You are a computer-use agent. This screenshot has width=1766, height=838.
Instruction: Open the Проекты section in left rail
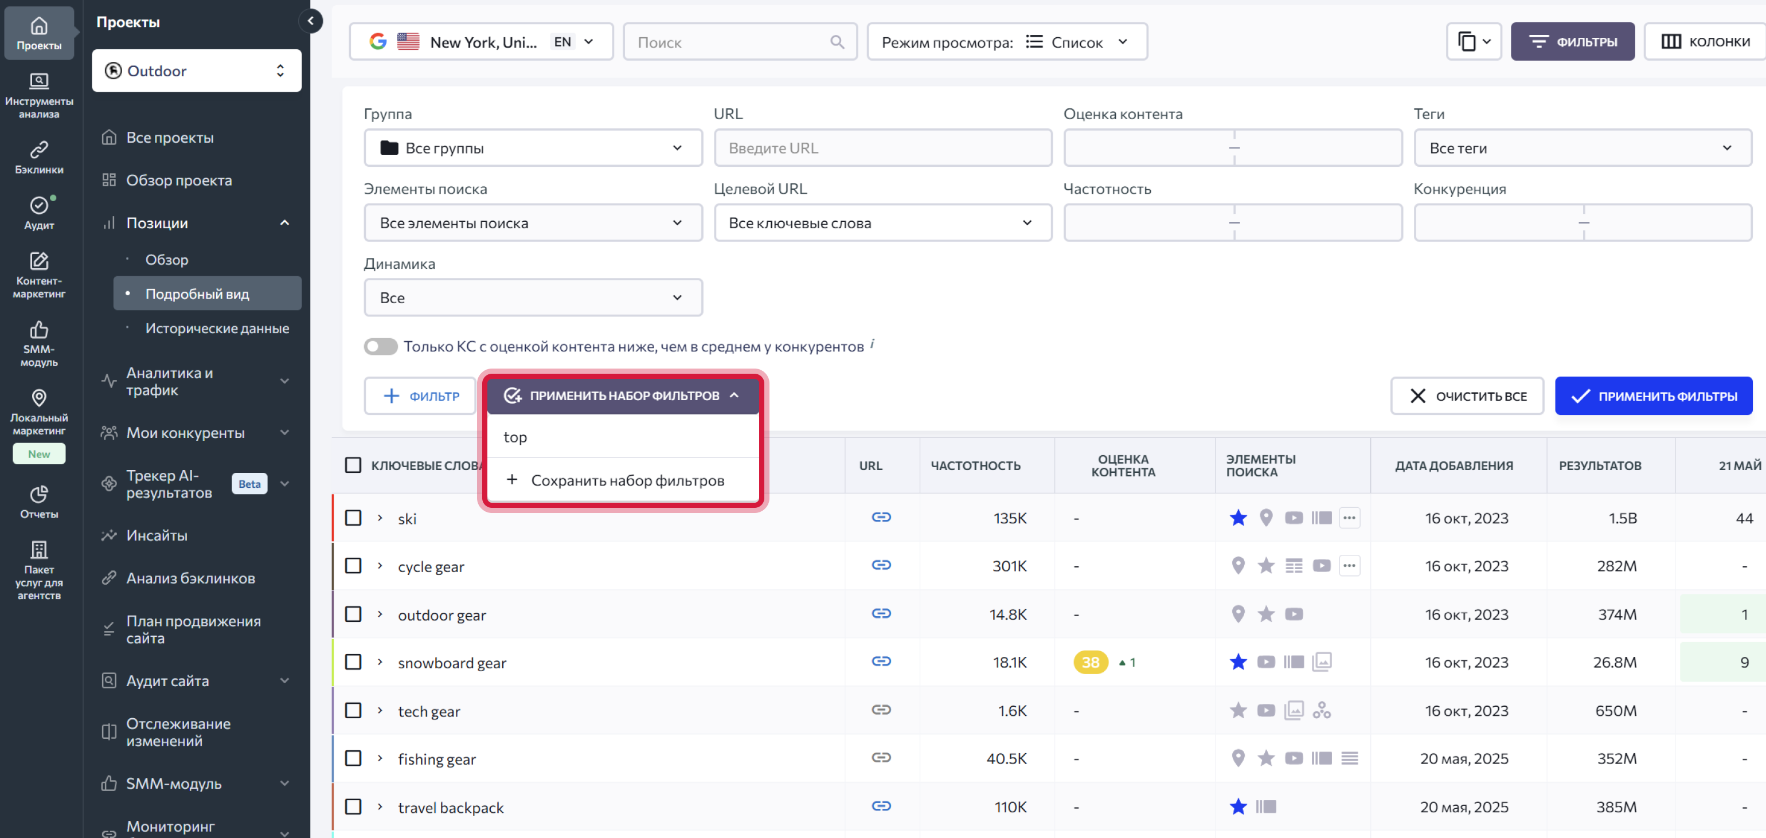(39, 33)
